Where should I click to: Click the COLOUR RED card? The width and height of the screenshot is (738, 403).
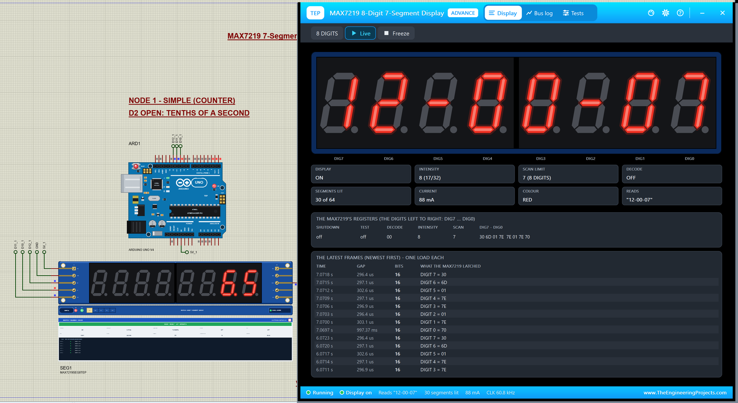[568, 196]
